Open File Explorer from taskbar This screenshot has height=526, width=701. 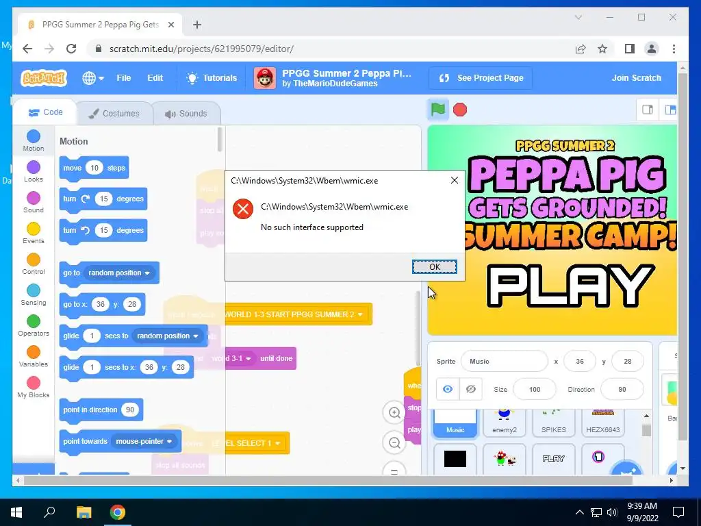click(x=84, y=512)
